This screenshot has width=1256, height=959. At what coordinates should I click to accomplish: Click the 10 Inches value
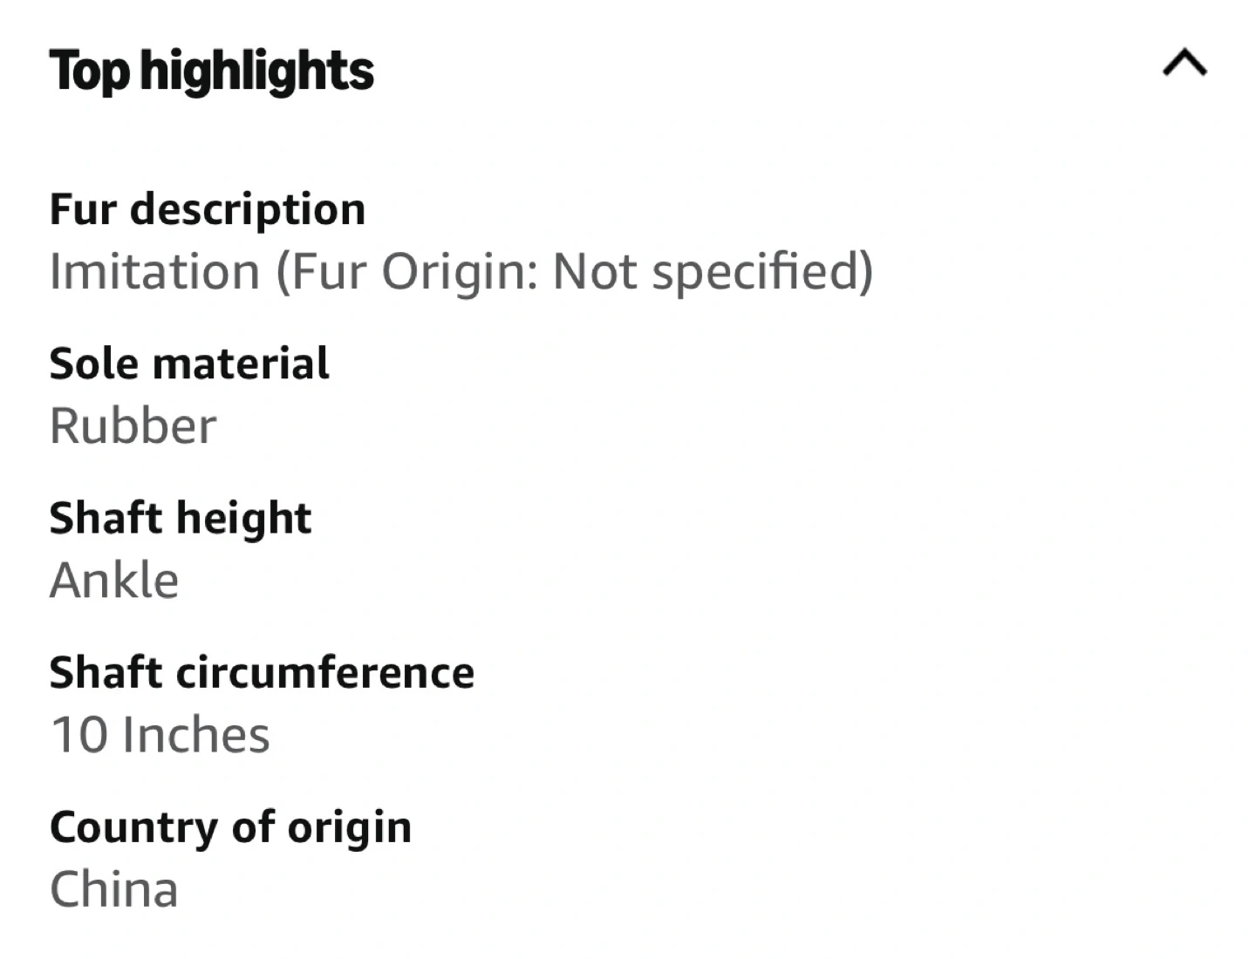[160, 735]
